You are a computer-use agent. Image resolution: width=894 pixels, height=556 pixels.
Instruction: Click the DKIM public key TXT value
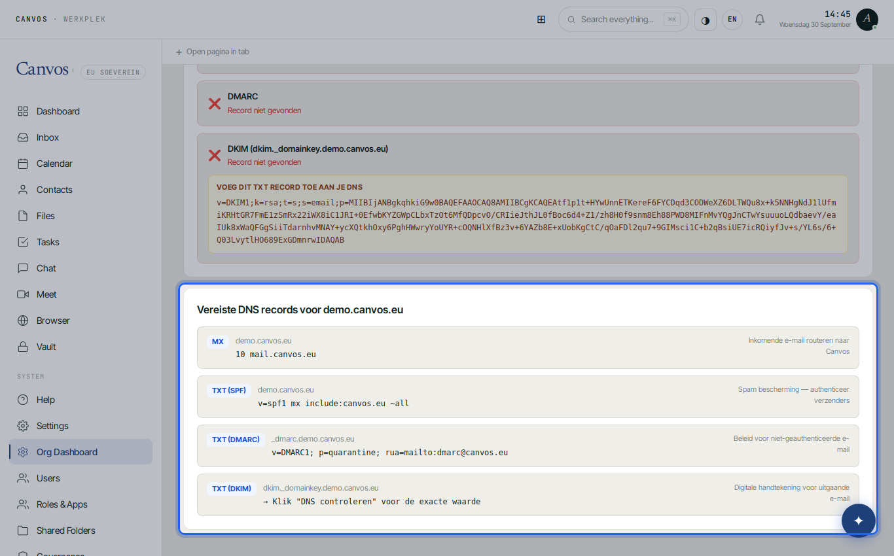526,221
